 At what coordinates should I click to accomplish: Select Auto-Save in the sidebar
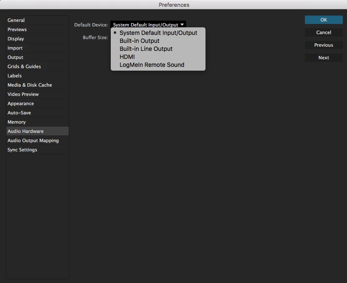pyautogui.click(x=37, y=113)
